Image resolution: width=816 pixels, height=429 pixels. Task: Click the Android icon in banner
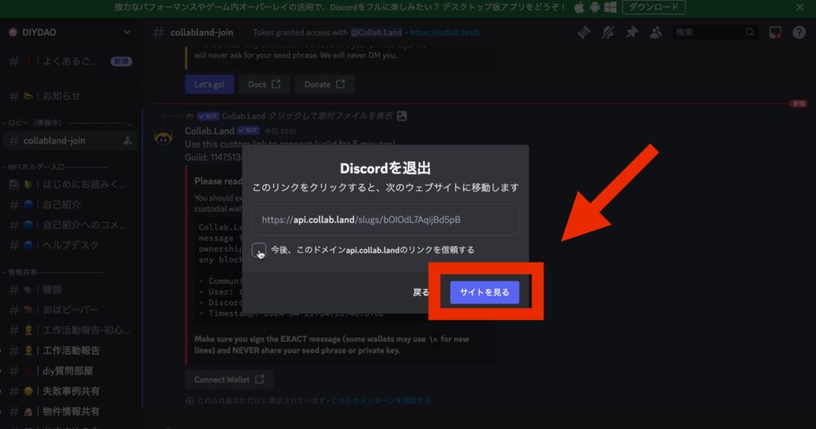[594, 7]
